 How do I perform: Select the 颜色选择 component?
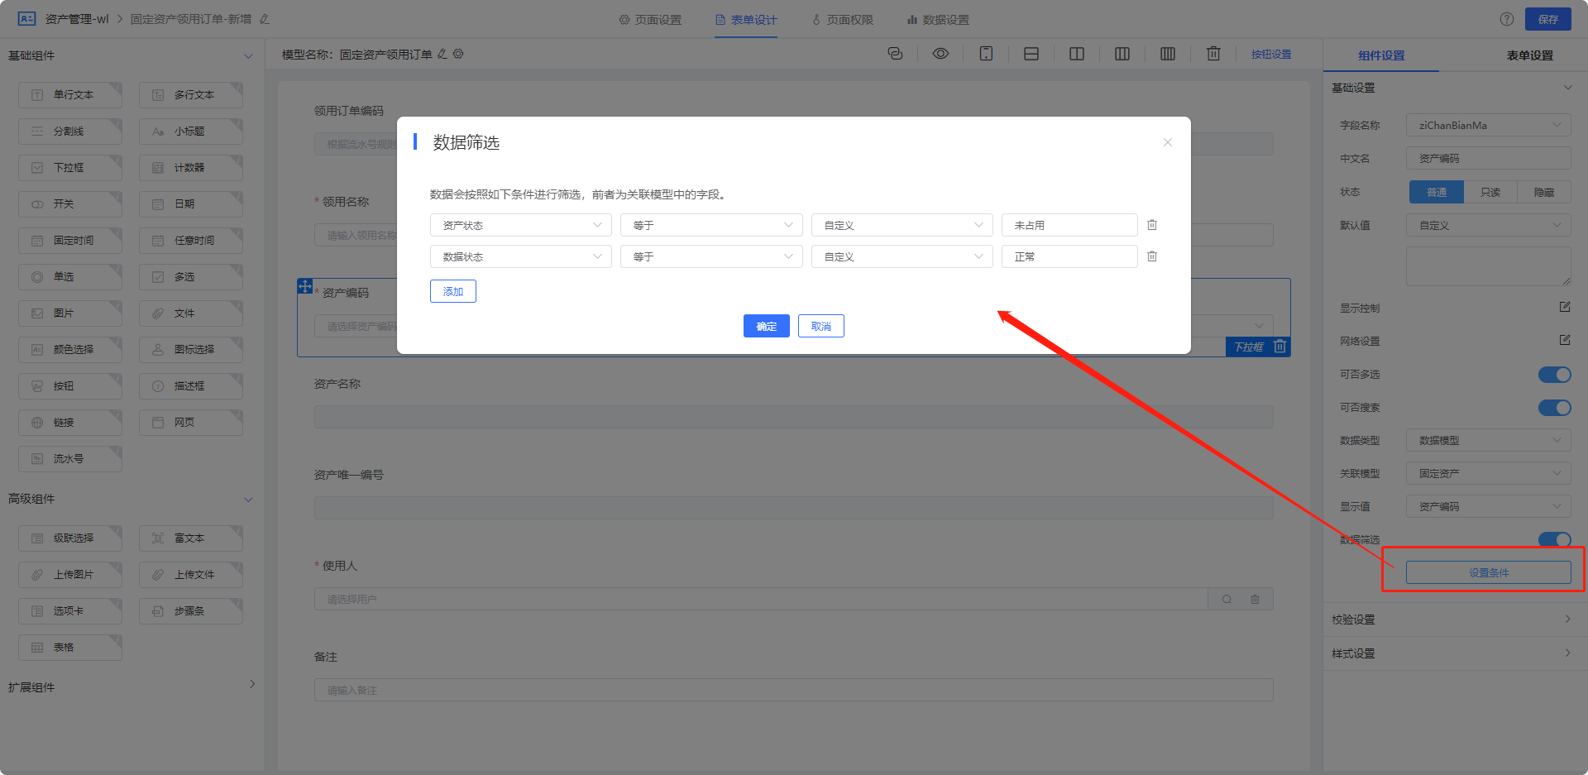(70, 350)
